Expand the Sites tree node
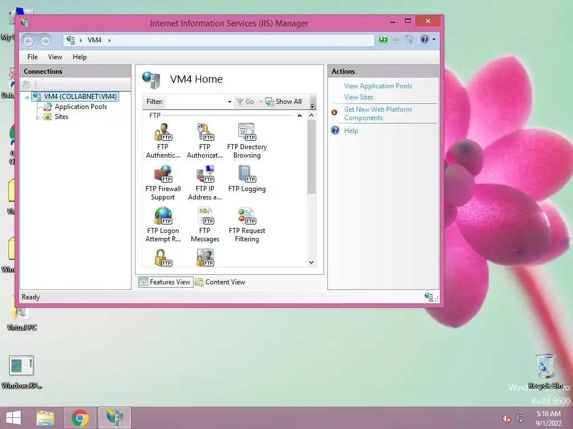The width and height of the screenshot is (573, 429). pyautogui.click(x=37, y=117)
